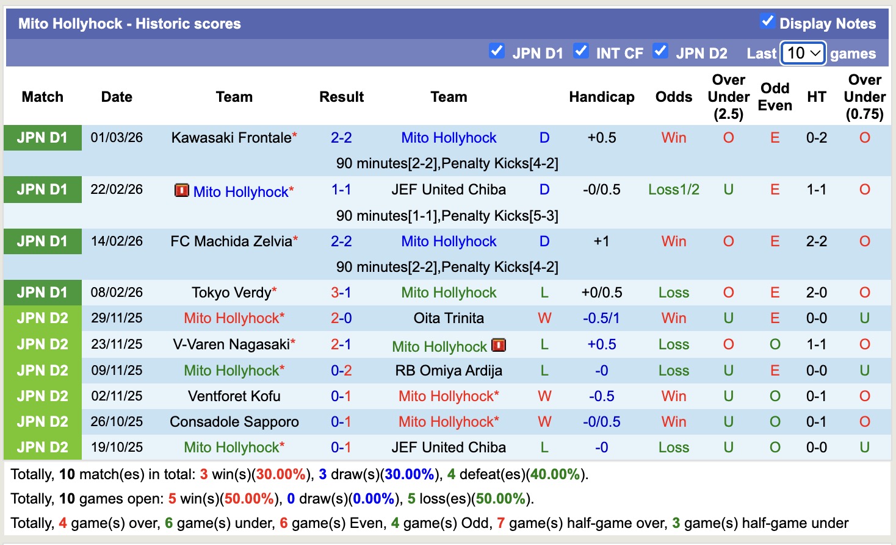Click the JEF United Chiba team link
Screen dimensions: 896x545
(449, 189)
